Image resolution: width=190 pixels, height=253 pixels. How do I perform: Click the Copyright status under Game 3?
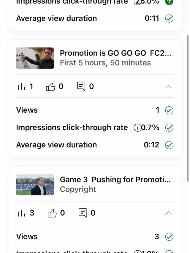tap(78, 189)
